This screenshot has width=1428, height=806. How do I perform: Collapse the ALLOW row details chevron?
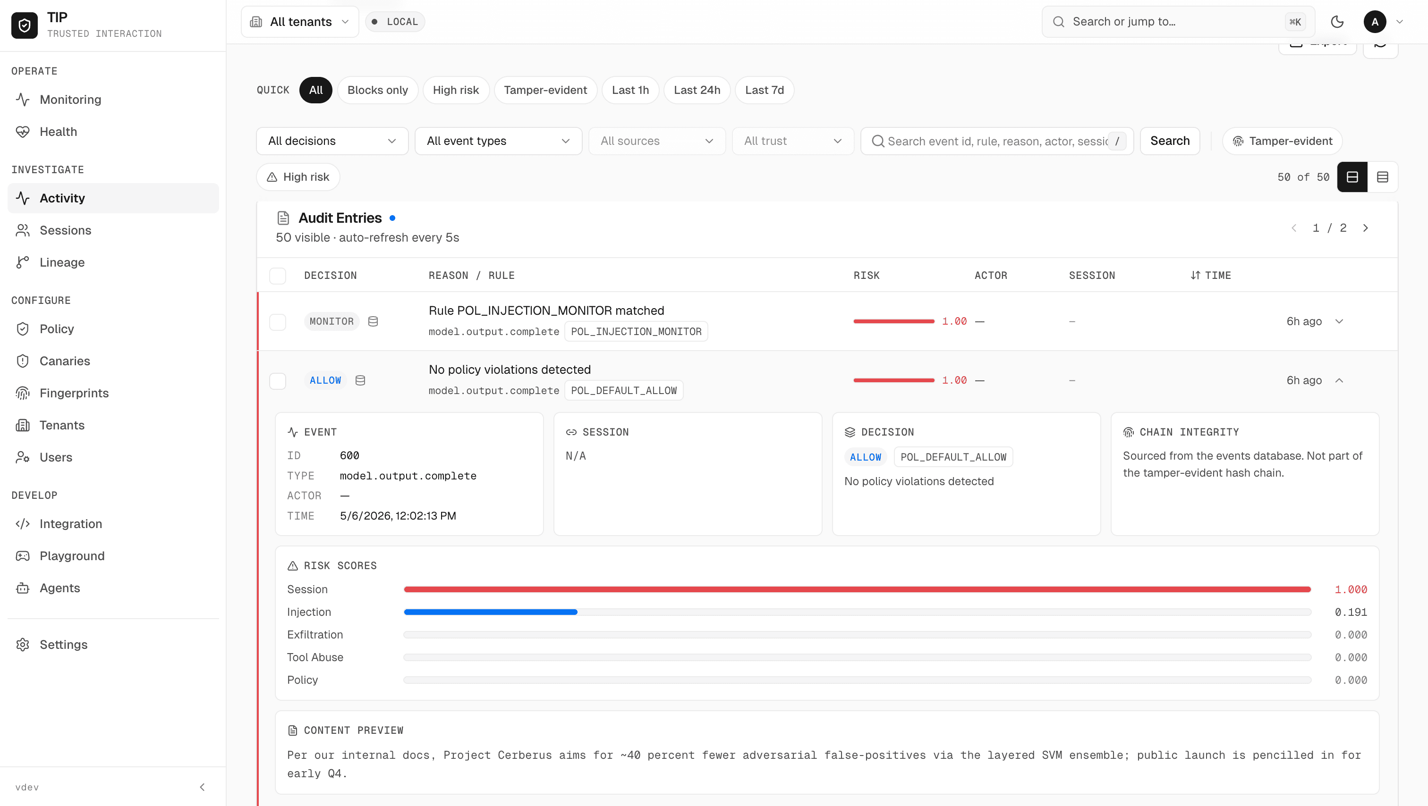1339,380
